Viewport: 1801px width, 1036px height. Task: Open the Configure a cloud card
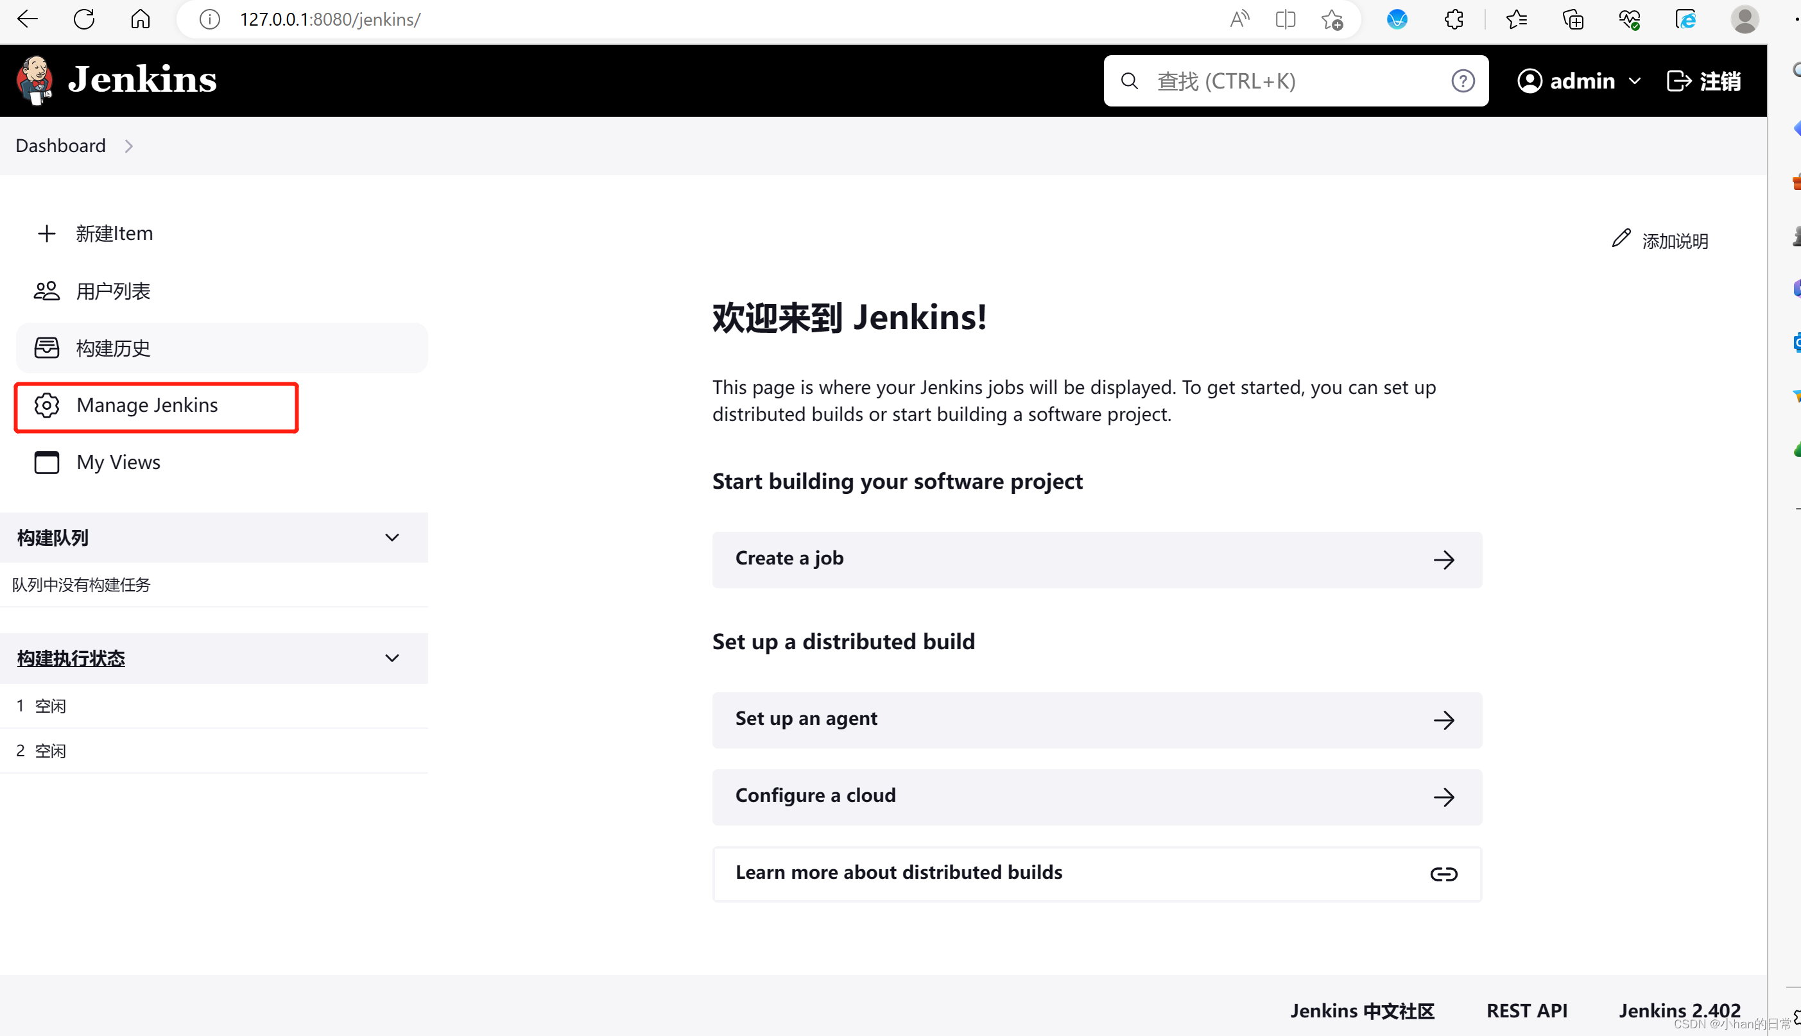[x=1097, y=797]
